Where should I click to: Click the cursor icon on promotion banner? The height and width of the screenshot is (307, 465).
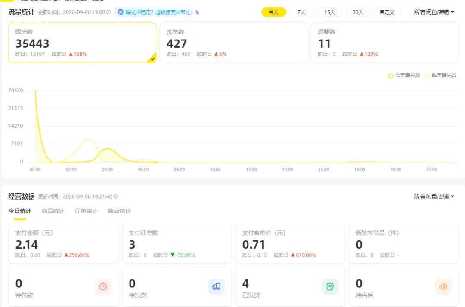click(198, 12)
